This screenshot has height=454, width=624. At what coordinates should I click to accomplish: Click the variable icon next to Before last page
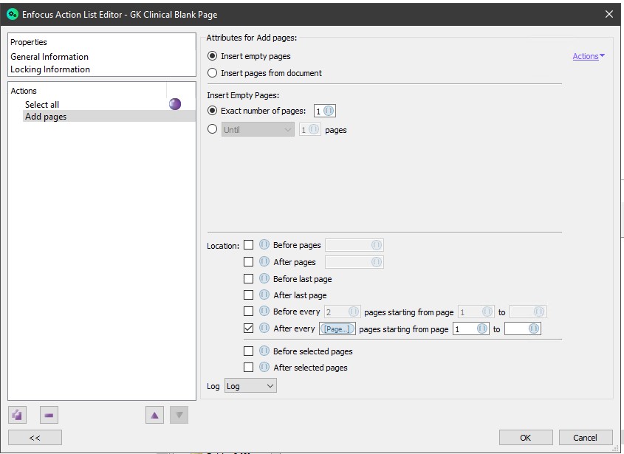click(x=264, y=279)
